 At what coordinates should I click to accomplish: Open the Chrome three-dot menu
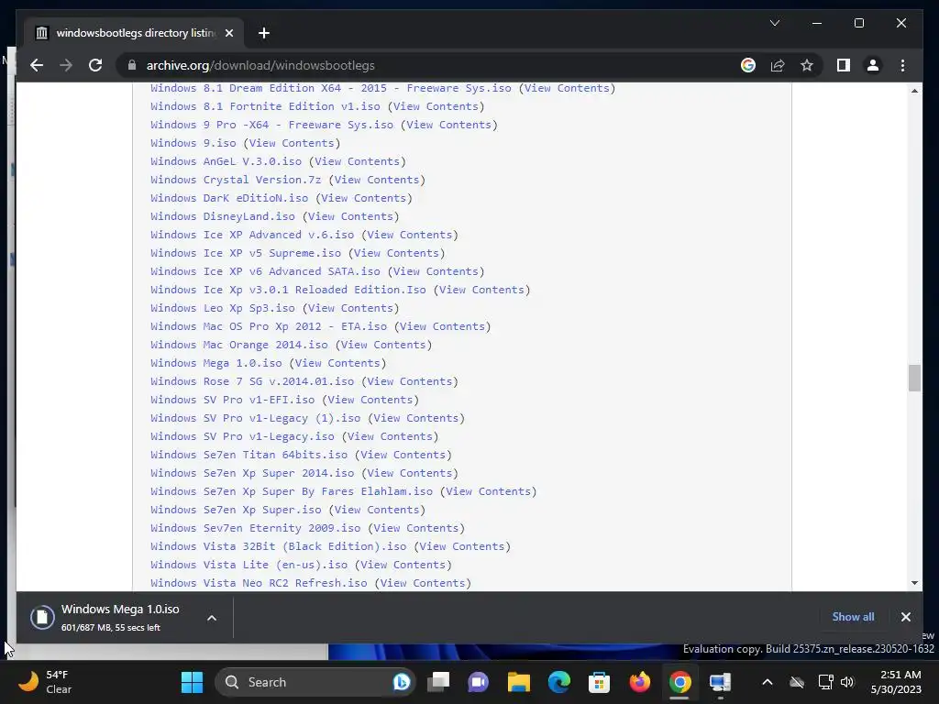click(x=902, y=65)
